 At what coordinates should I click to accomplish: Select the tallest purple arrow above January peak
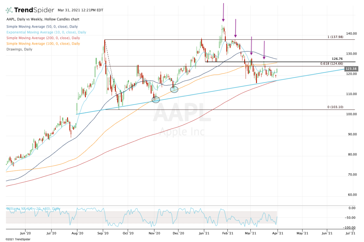click(x=223, y=12)
